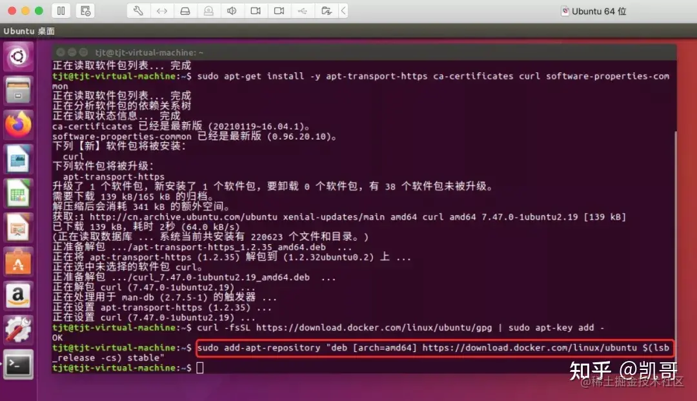Open the snapshot manager icon
Viewport: 697px width, 401px height.
[x=85, y=11]
